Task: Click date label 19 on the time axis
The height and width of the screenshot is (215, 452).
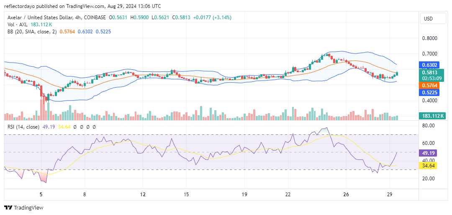Action: [244, 194]
